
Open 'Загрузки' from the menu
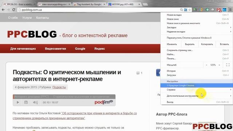[x=197, y=75]
